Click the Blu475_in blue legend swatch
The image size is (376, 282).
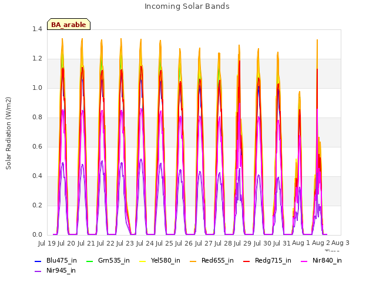38,261
